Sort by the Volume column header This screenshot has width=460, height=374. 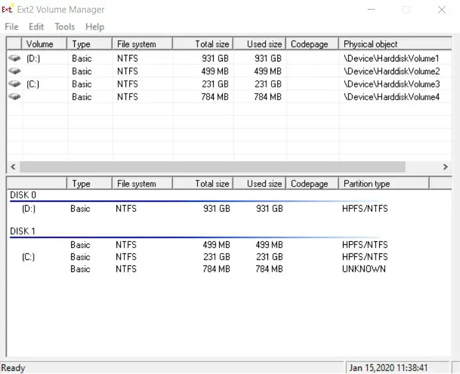tap(44, 44)
